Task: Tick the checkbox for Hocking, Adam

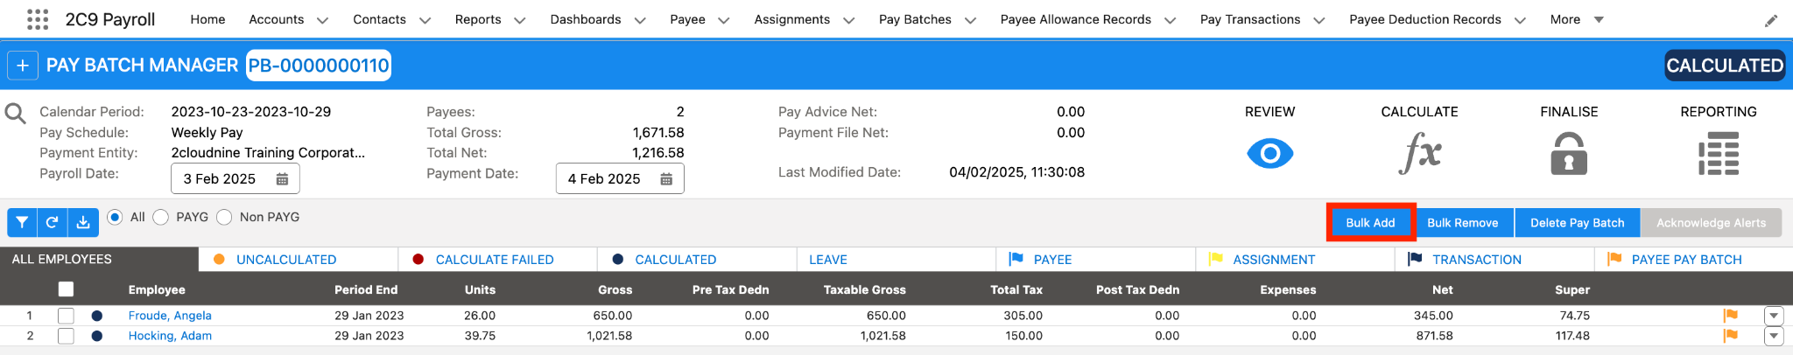Action: click(x=66, y=336)
